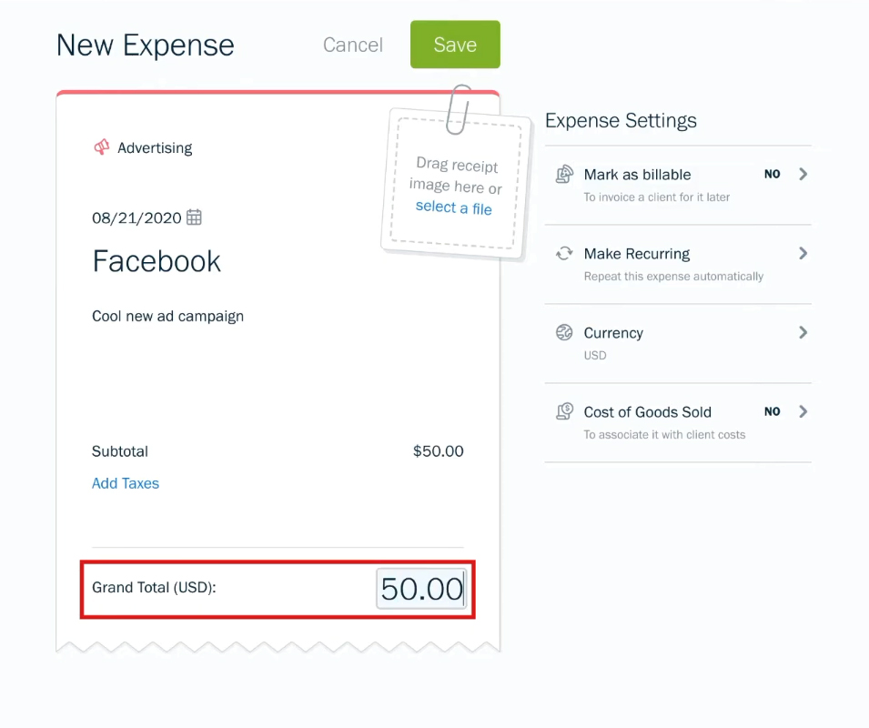Click the select a file link
Viewport: 869px width, 728px height.
[x=453, y=207]
